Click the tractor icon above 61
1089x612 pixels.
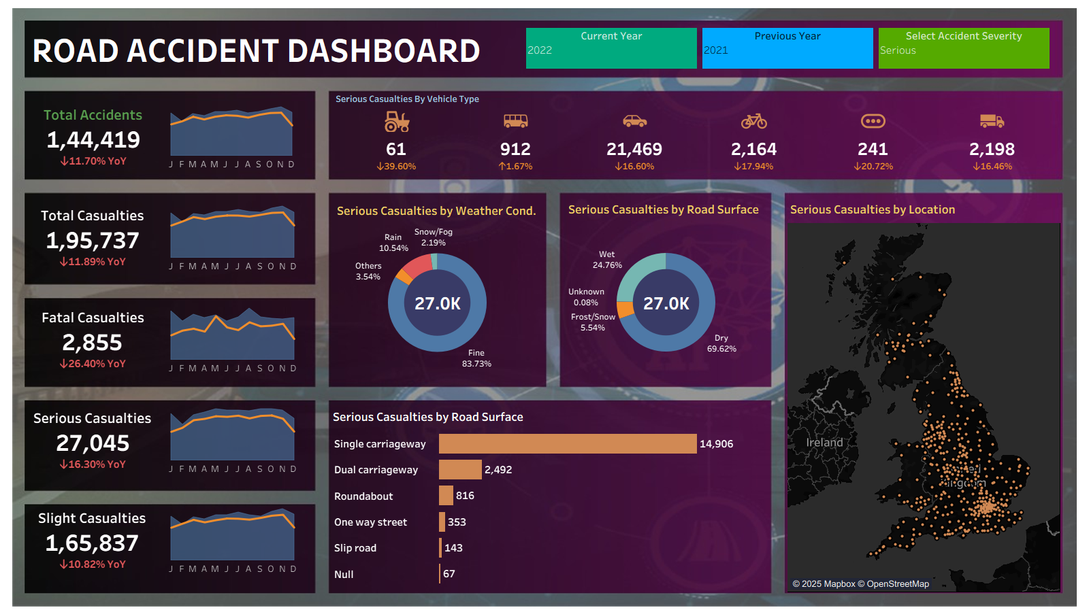[397, 122]
